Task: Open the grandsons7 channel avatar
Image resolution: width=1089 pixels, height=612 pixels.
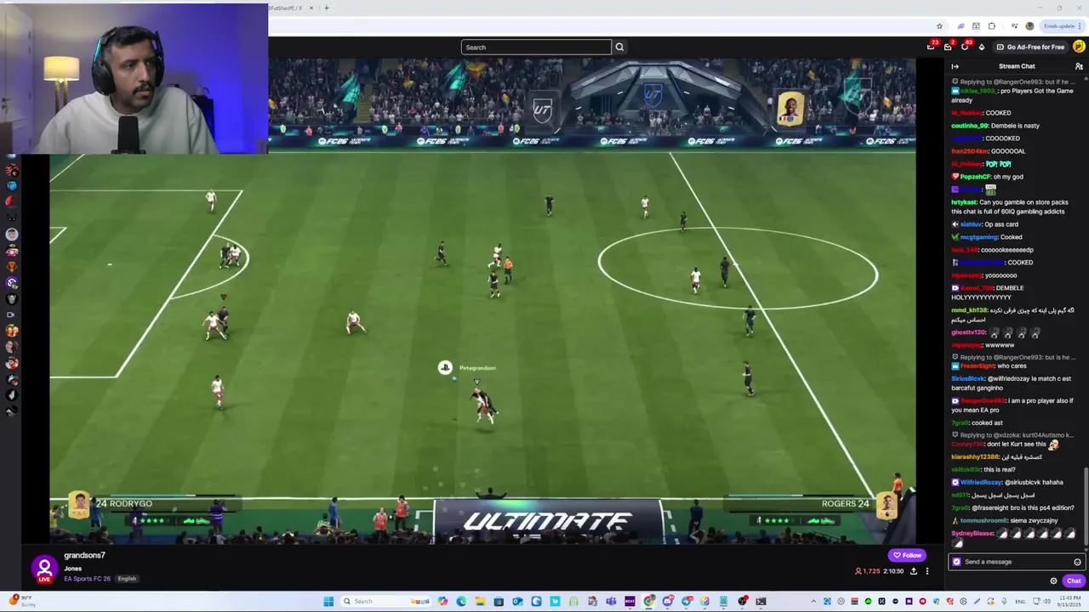Action: [44, 568]
